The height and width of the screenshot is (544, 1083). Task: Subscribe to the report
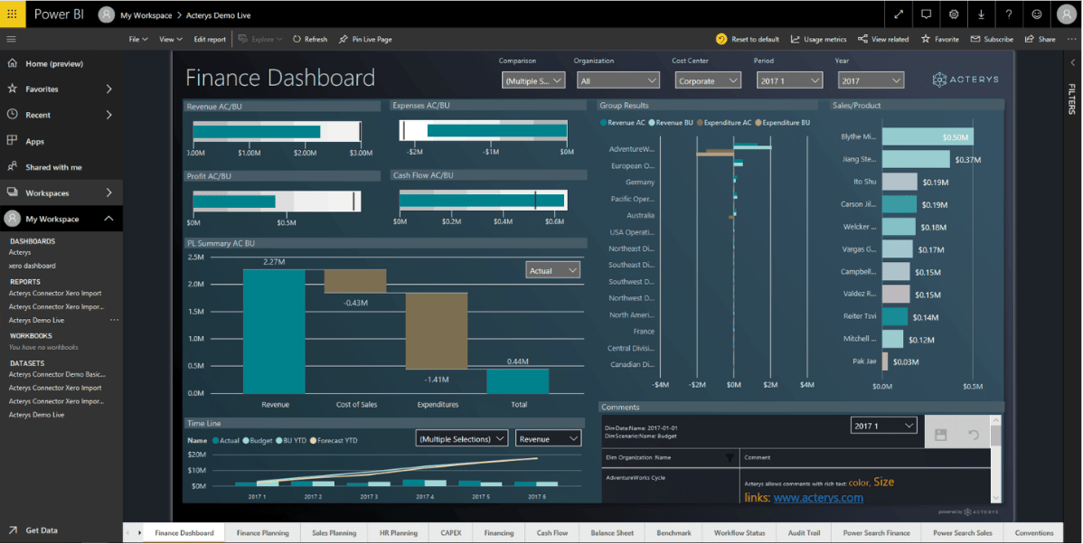tap(992, 40)
